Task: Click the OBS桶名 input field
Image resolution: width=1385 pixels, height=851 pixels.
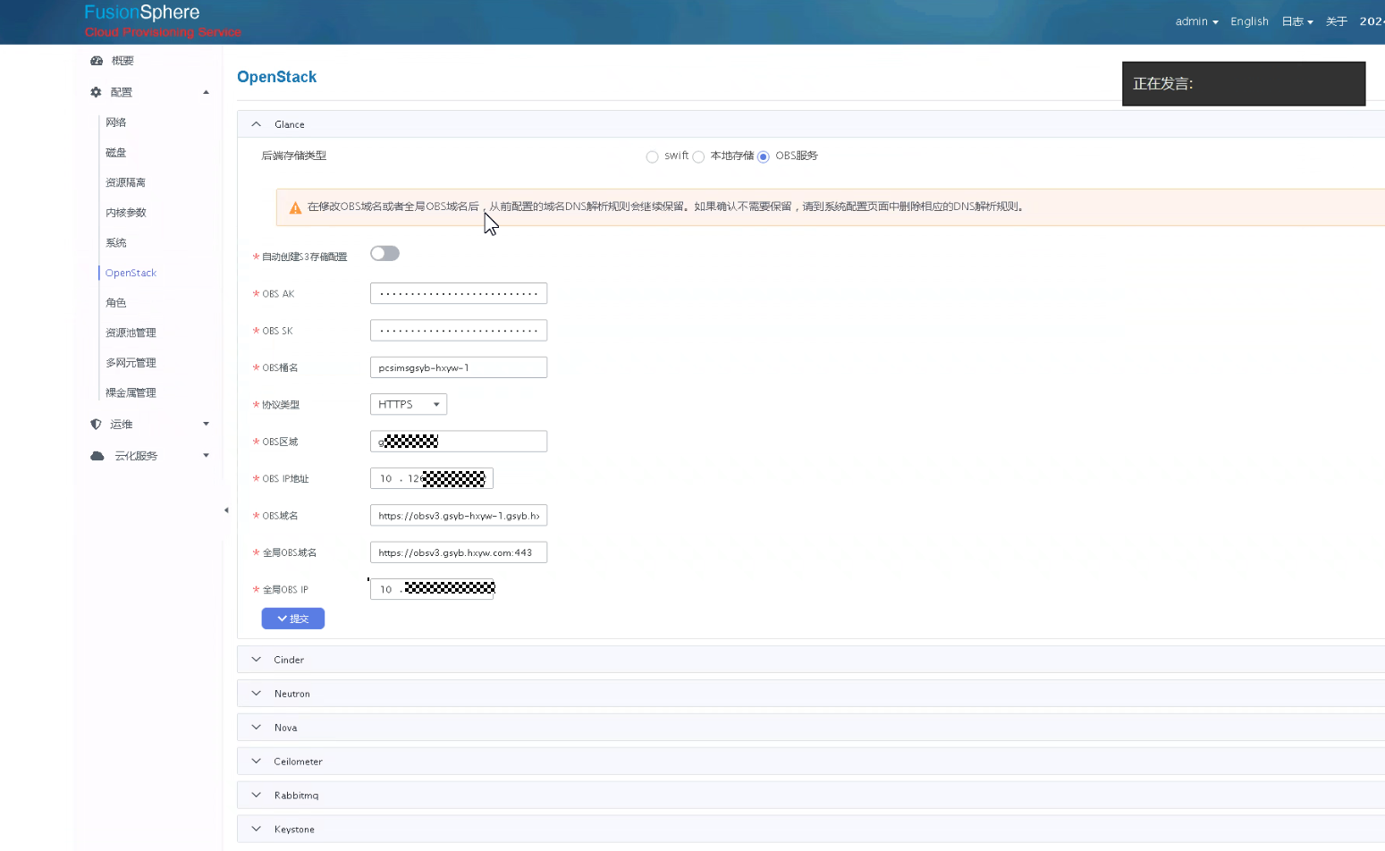Action: [x=459, y=367]
